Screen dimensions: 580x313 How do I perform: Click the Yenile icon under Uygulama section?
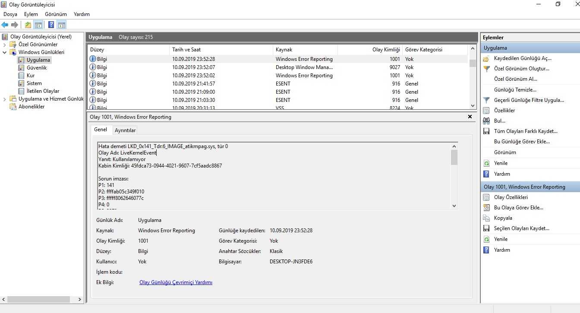pyautogui.click(x=486, y=163)
